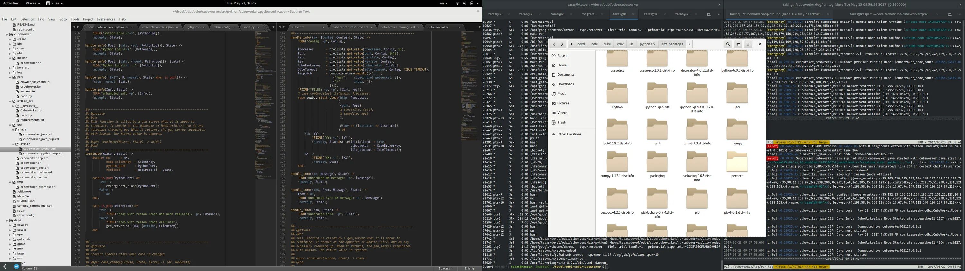965x271 pixels.
Task: Expand the cowboy folder
Action: [x=10, y=225]
